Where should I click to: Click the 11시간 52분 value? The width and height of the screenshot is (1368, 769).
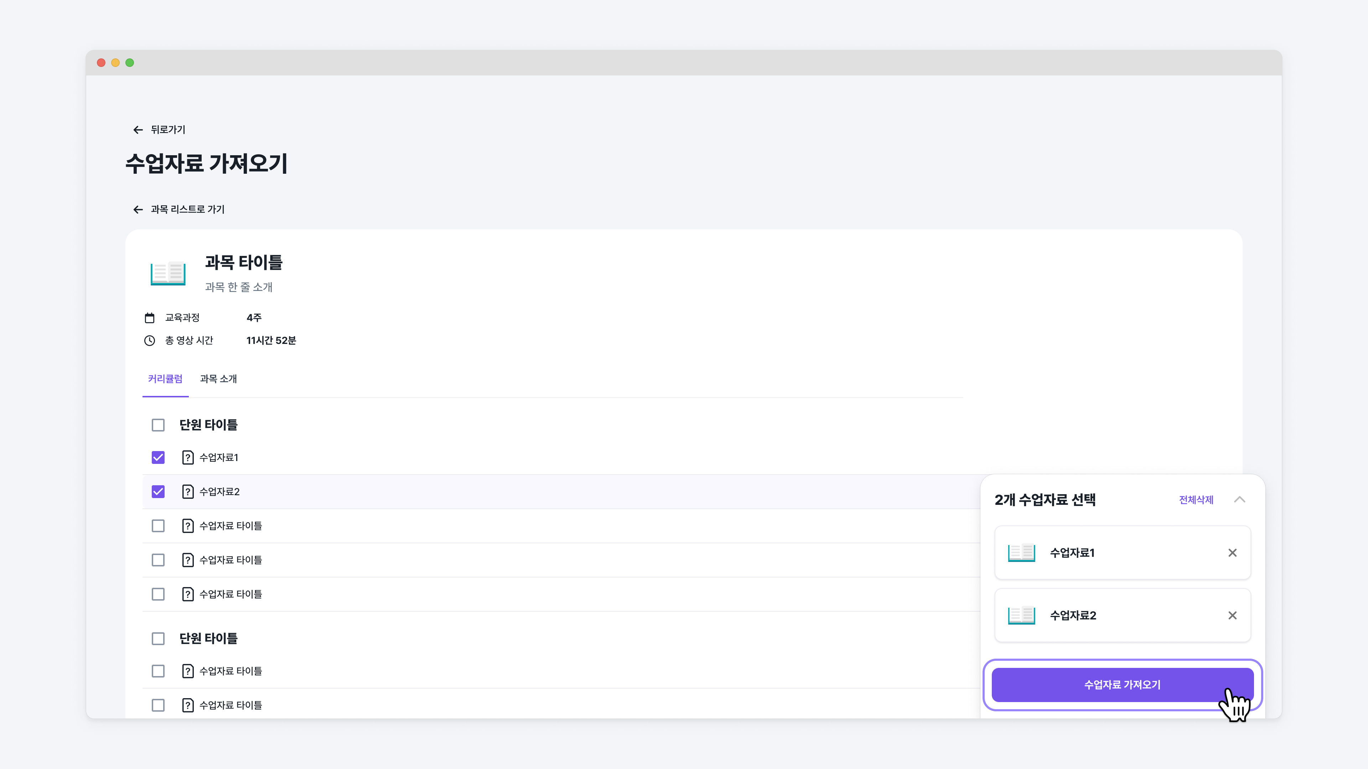[271, 341]
